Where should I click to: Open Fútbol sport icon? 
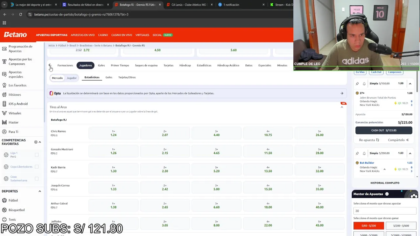pos(4,200)
